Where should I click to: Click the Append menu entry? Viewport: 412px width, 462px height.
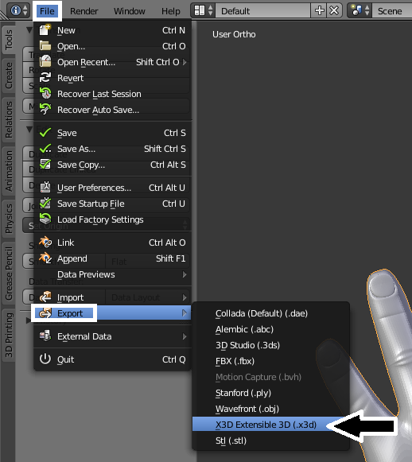pos(113,258)
